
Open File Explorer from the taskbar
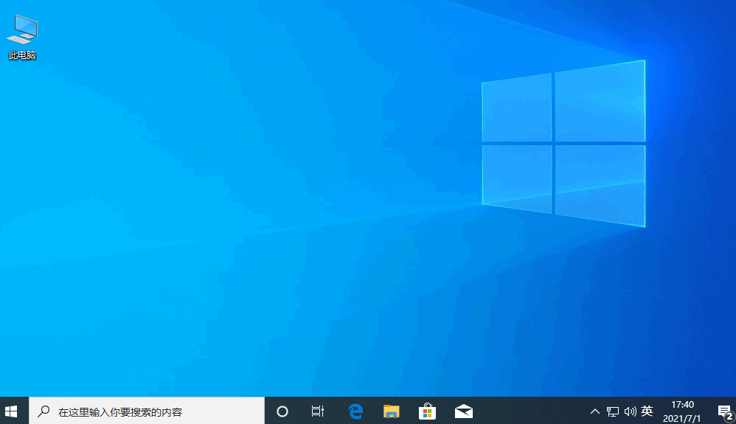pos(391,411)
